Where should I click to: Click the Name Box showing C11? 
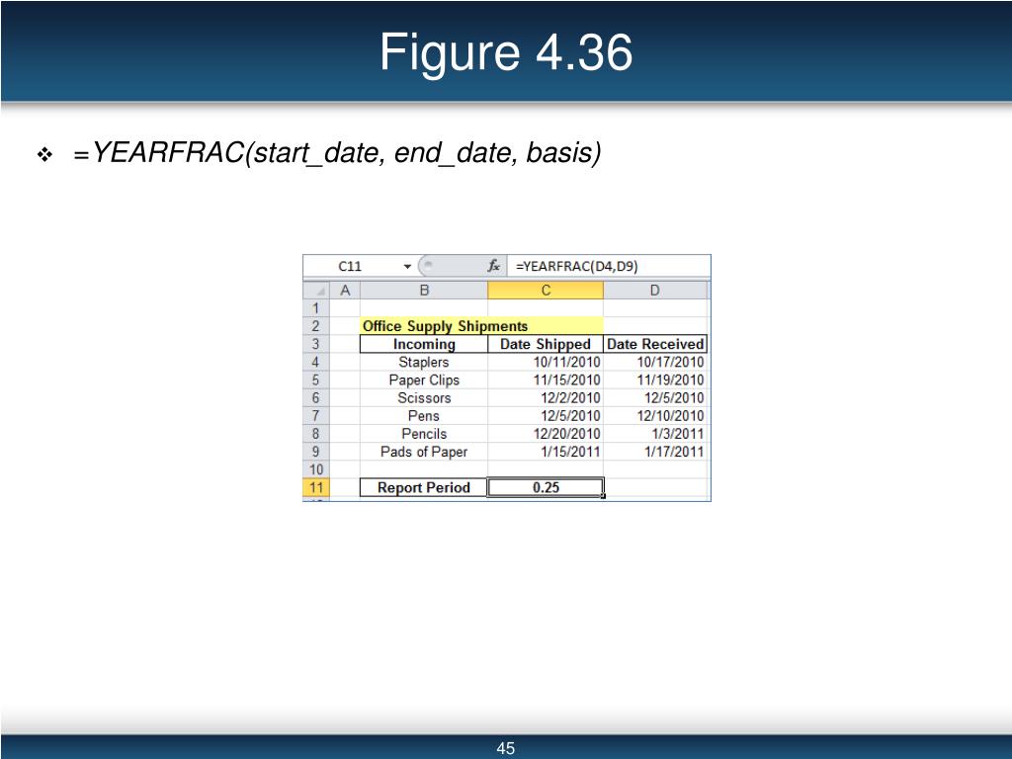(351, 266)
